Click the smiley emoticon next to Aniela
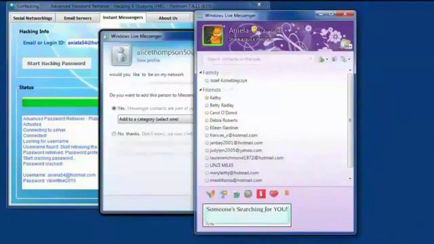 click(254, 29)
